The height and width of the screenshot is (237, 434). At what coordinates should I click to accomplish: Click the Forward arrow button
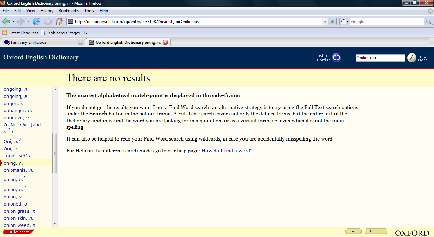[21, 22]
